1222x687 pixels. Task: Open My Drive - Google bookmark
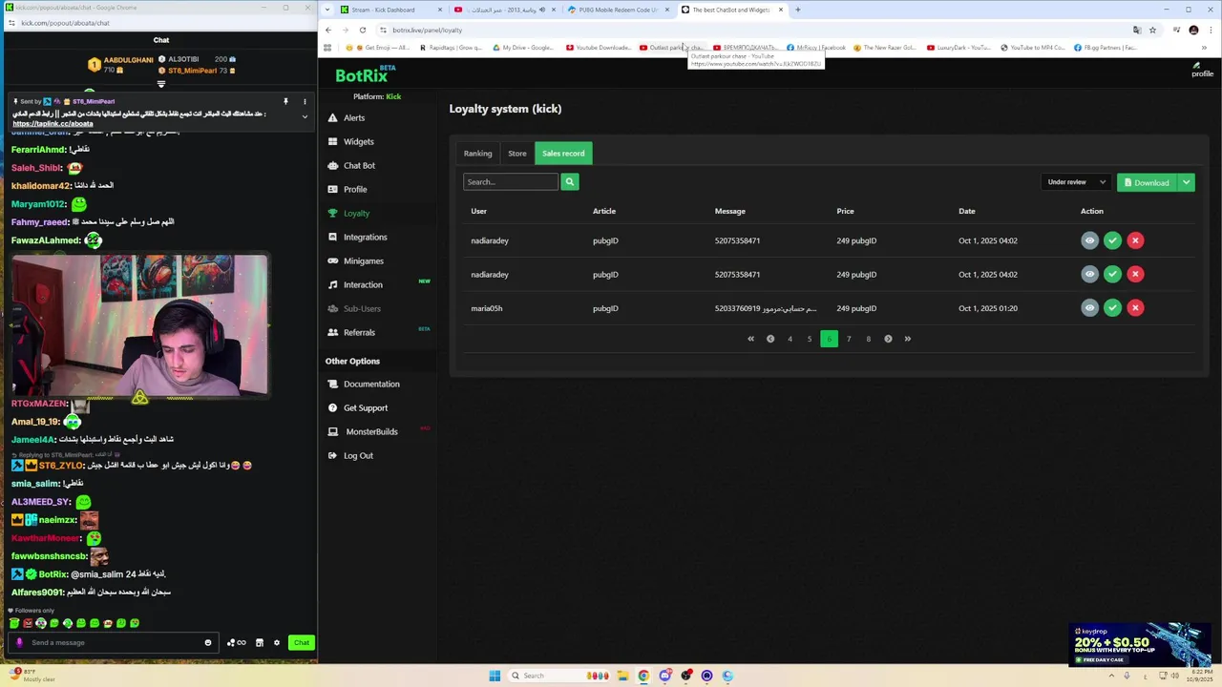(523, 48)
